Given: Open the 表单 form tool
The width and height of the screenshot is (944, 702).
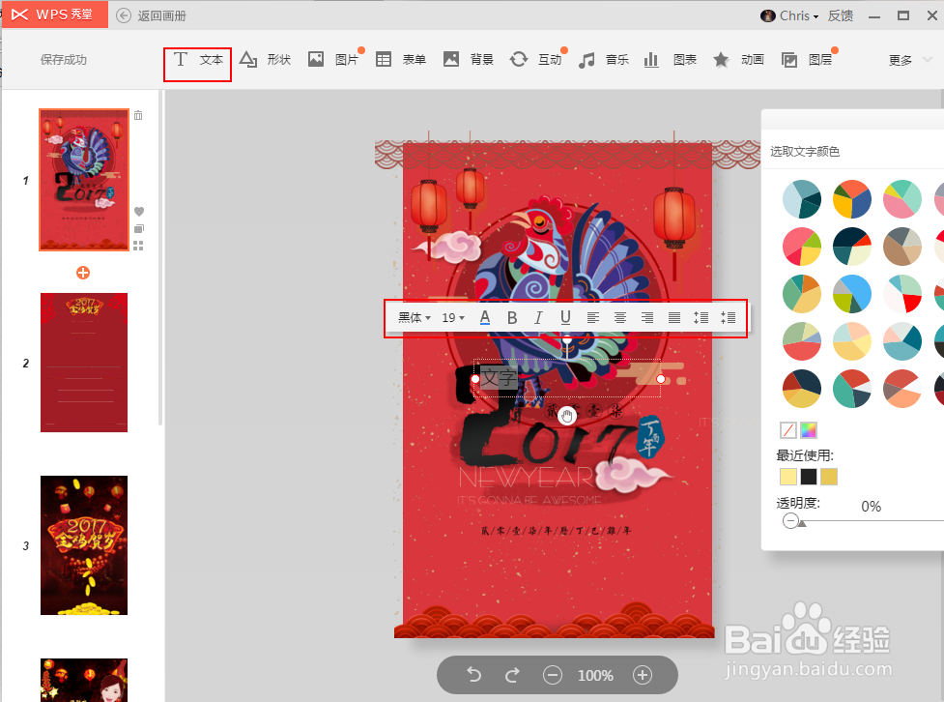Looking at the screenshot, I should coord(400,60).
